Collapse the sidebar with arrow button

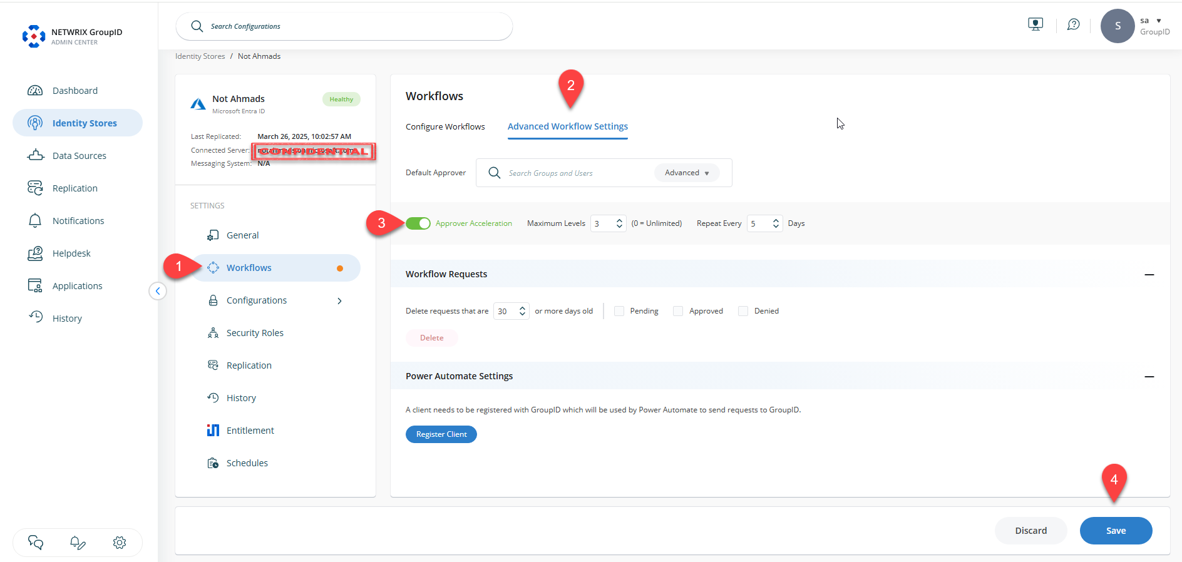(x=158, y=291)
